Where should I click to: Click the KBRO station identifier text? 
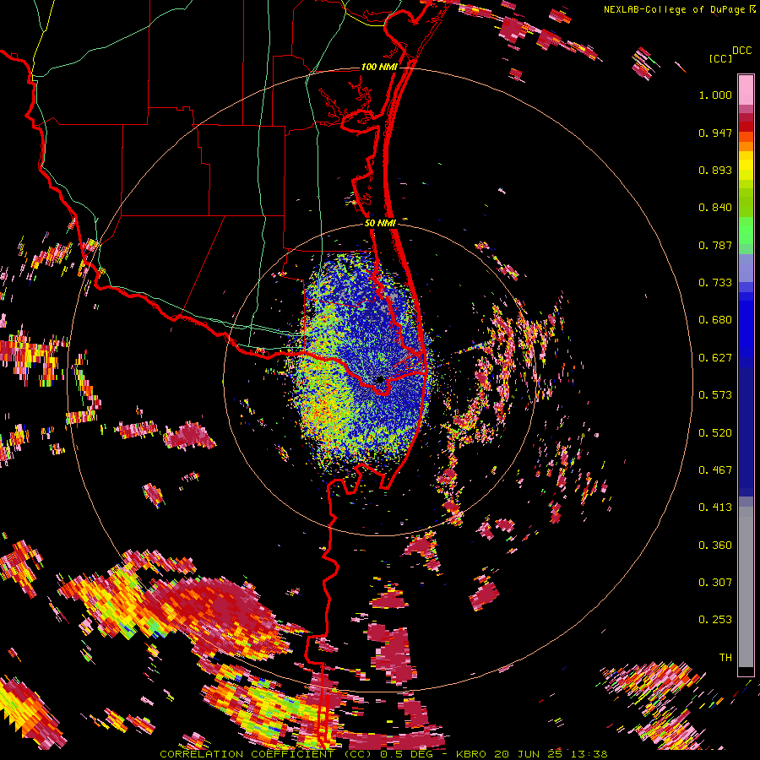473,754
